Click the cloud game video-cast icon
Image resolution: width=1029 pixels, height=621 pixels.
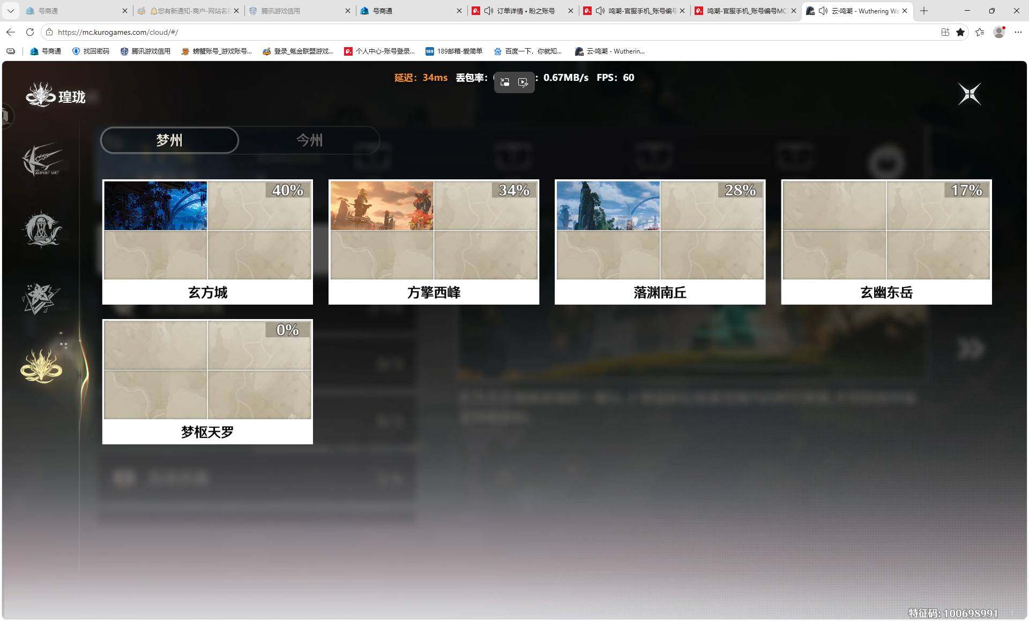pos(523,82)
